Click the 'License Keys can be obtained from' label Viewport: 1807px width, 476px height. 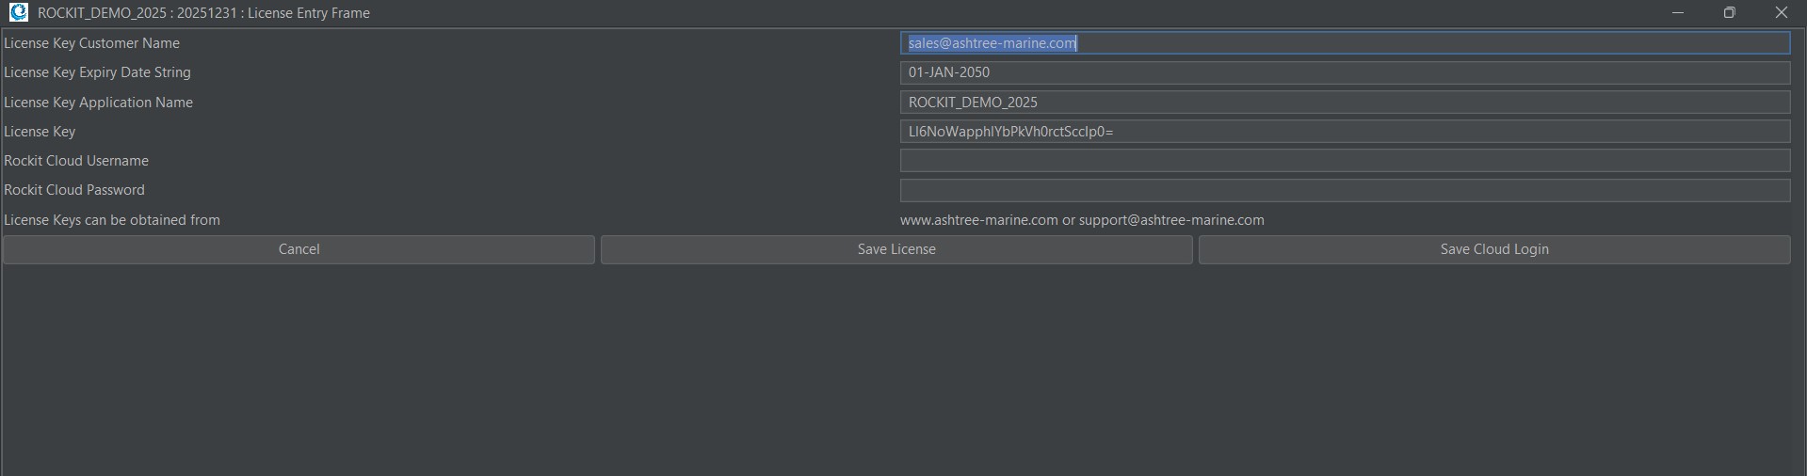pos(112,220)
